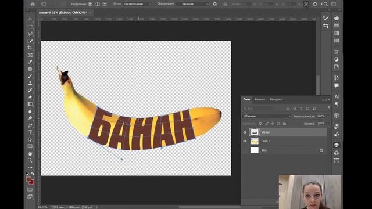
Task: Select the Clone Stamp tool
Action: 30,83
